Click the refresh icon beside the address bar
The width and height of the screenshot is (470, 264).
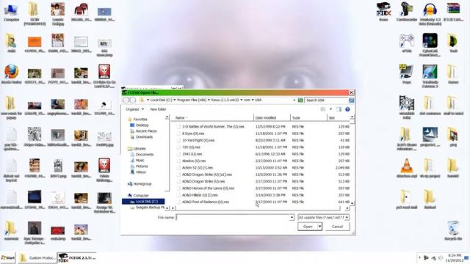(300, 100)
